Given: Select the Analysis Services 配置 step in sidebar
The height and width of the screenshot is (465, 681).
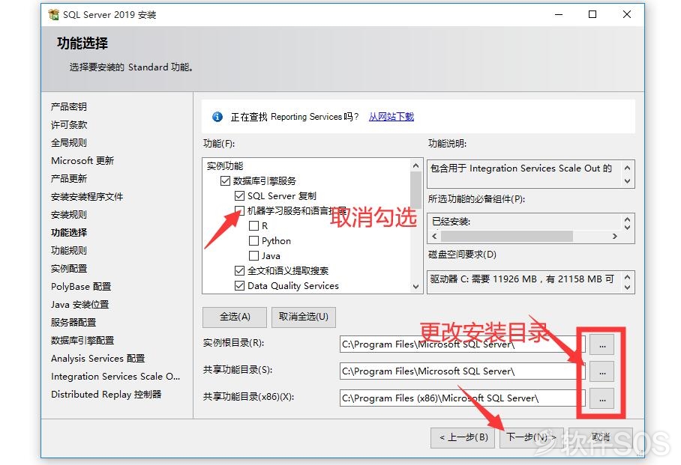Looking at the screenshot, I should (x=97, y=358).
